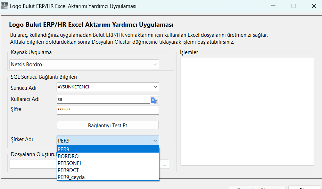Close the Logo Bulut ERP/HR window
The width and height of the screenshot is (322, 189).
click(x=313, y=6)
